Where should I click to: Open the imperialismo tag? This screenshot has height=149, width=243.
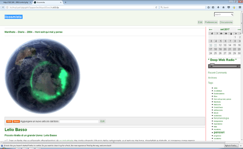coord(218,124)
